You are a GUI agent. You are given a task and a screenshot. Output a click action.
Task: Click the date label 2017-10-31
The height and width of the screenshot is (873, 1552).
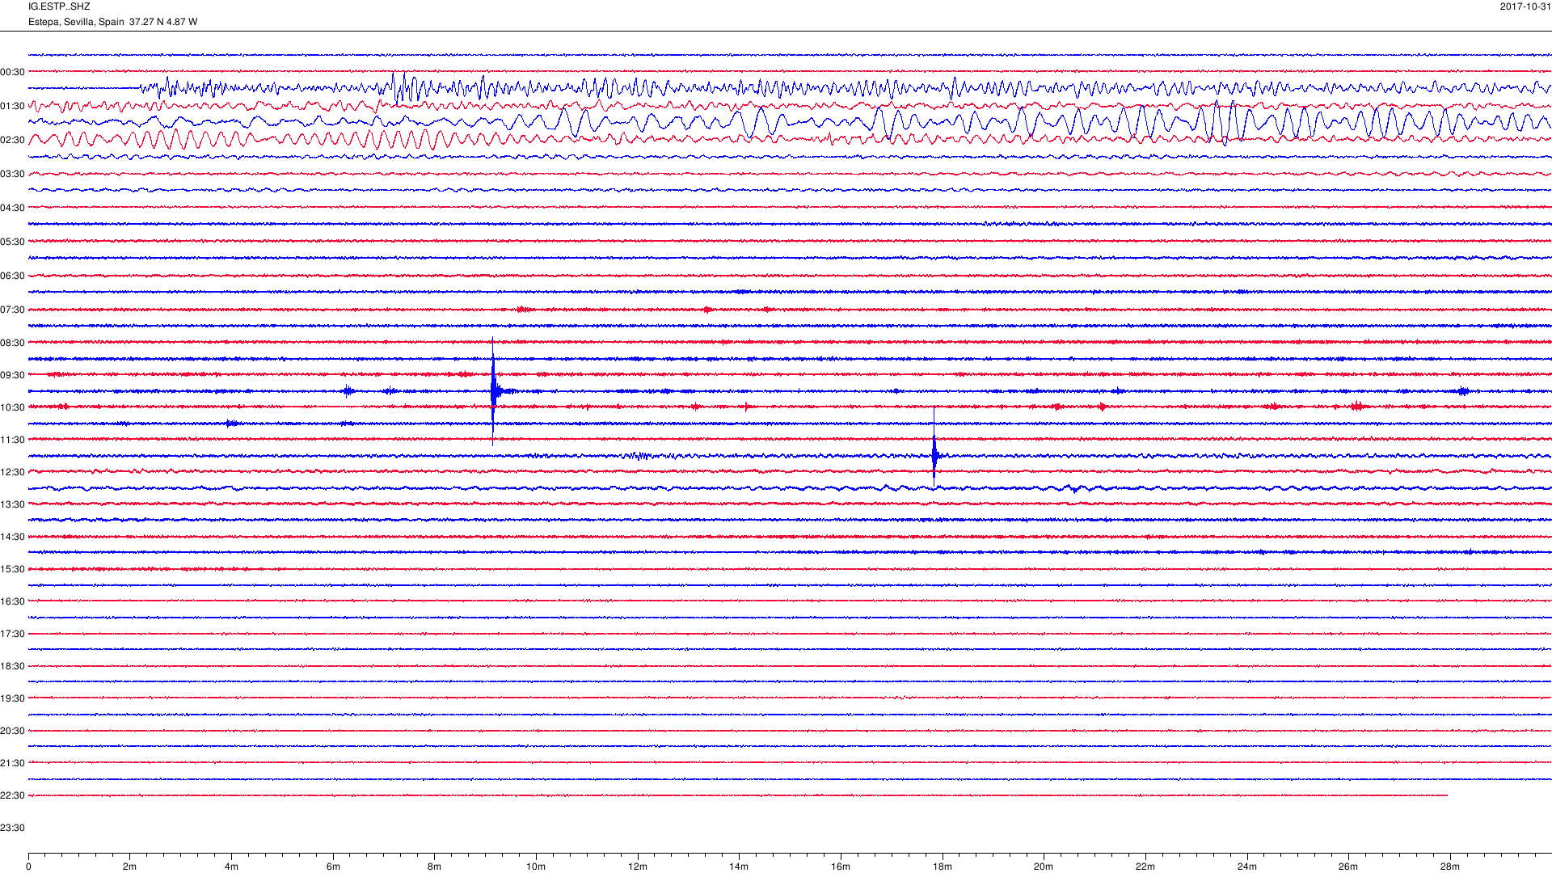click(x=1525, y=6)
